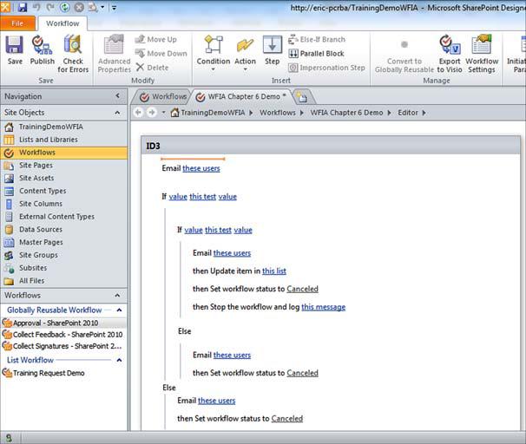Open the new tab button beside WFIA tab
Image resolution: width=526 pixels, height=444 pixels.
point(301,97)
